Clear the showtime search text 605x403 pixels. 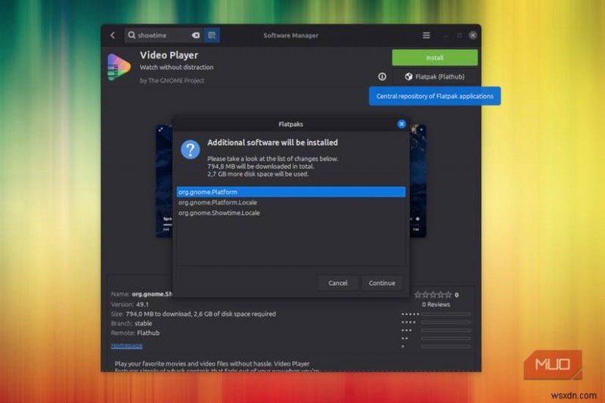pos(196,35)
